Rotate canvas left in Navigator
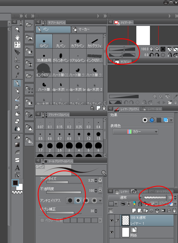This screenshot has height=243, width=178. [151, 55]
